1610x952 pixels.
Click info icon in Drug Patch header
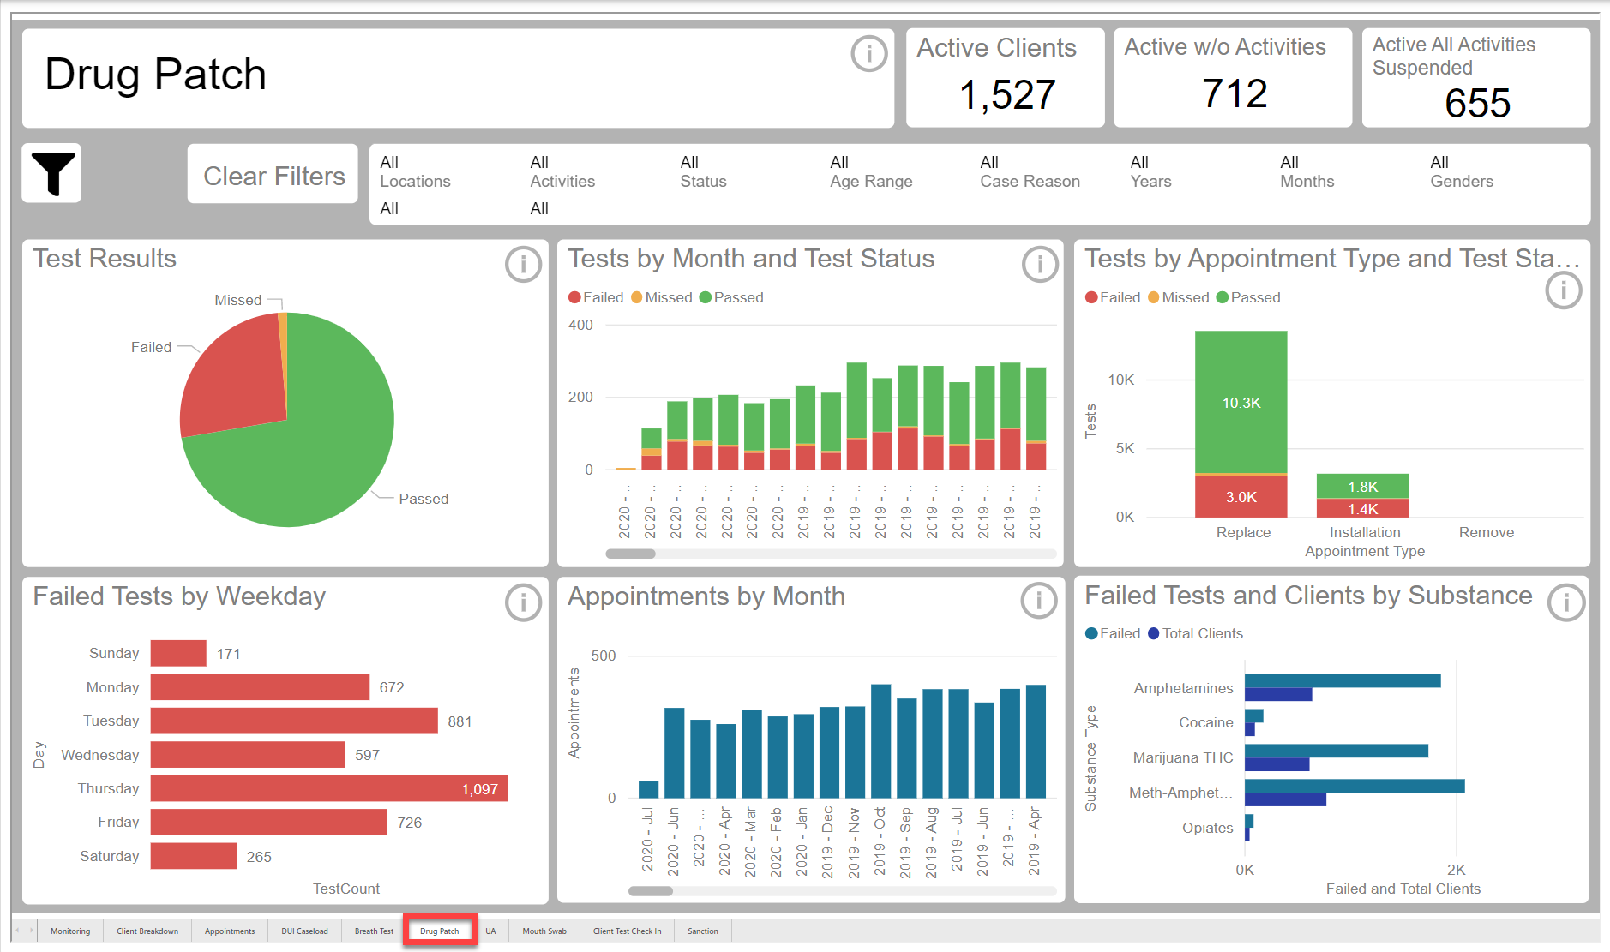868,54
